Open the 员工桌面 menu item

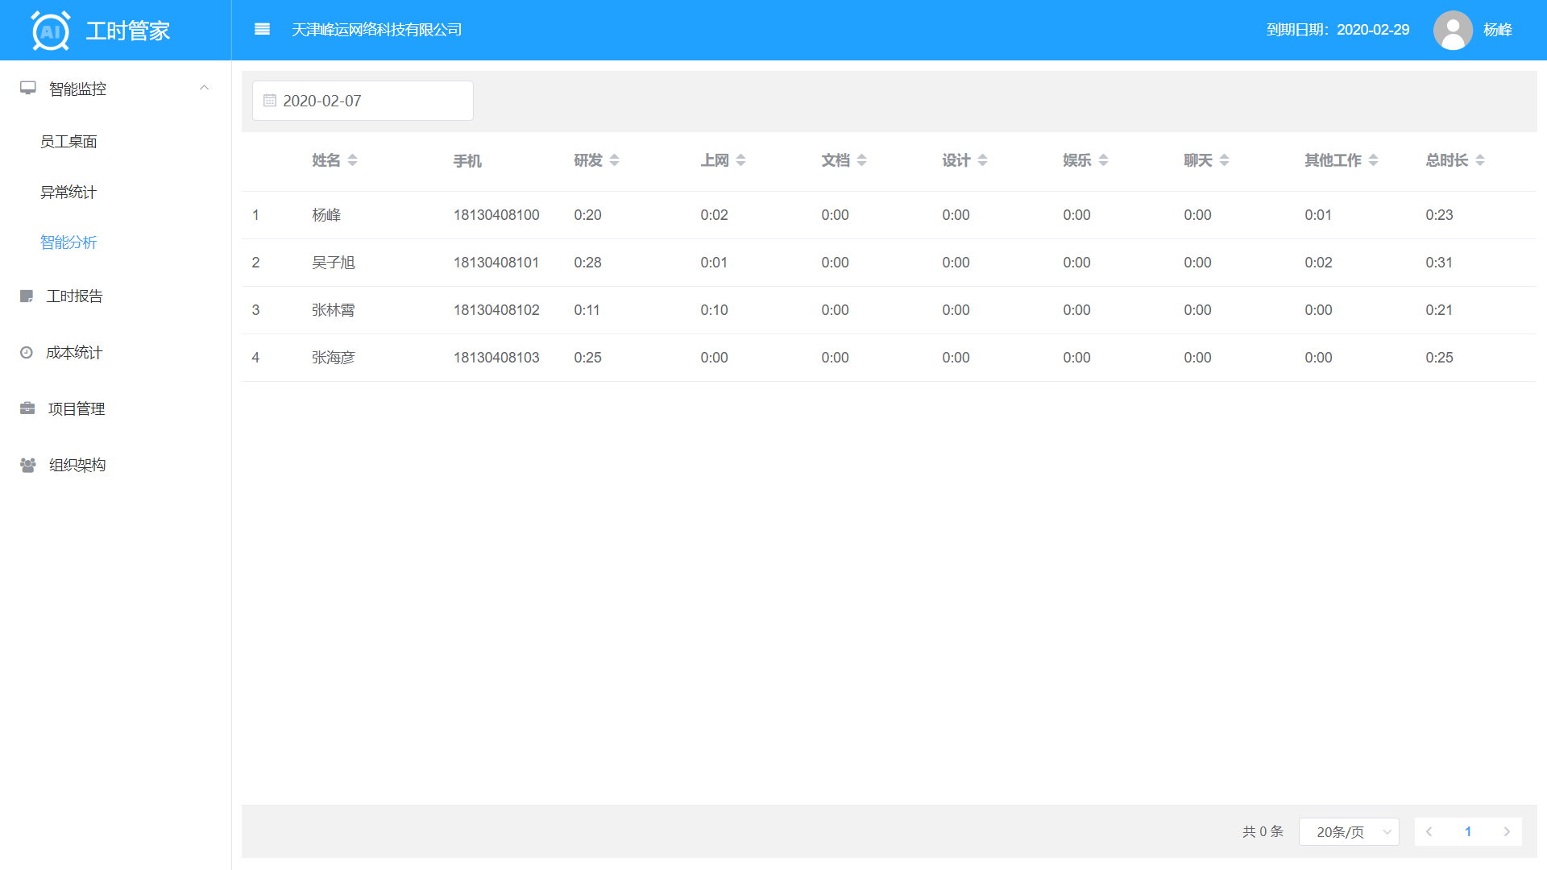point(68,142)
